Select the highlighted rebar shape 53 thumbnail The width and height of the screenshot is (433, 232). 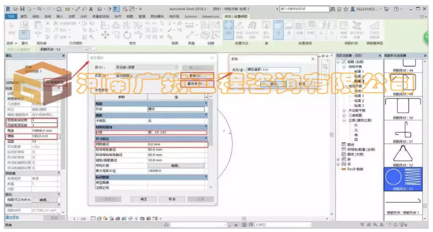coord(403,179)
